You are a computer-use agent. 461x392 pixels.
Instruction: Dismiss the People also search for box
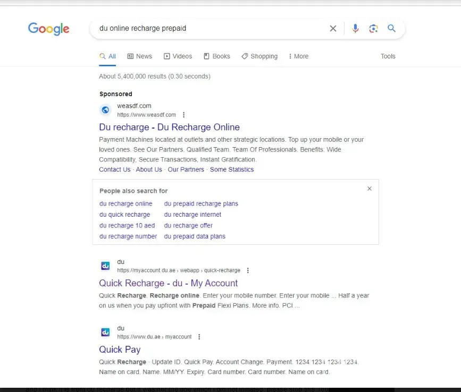[370, 189]
